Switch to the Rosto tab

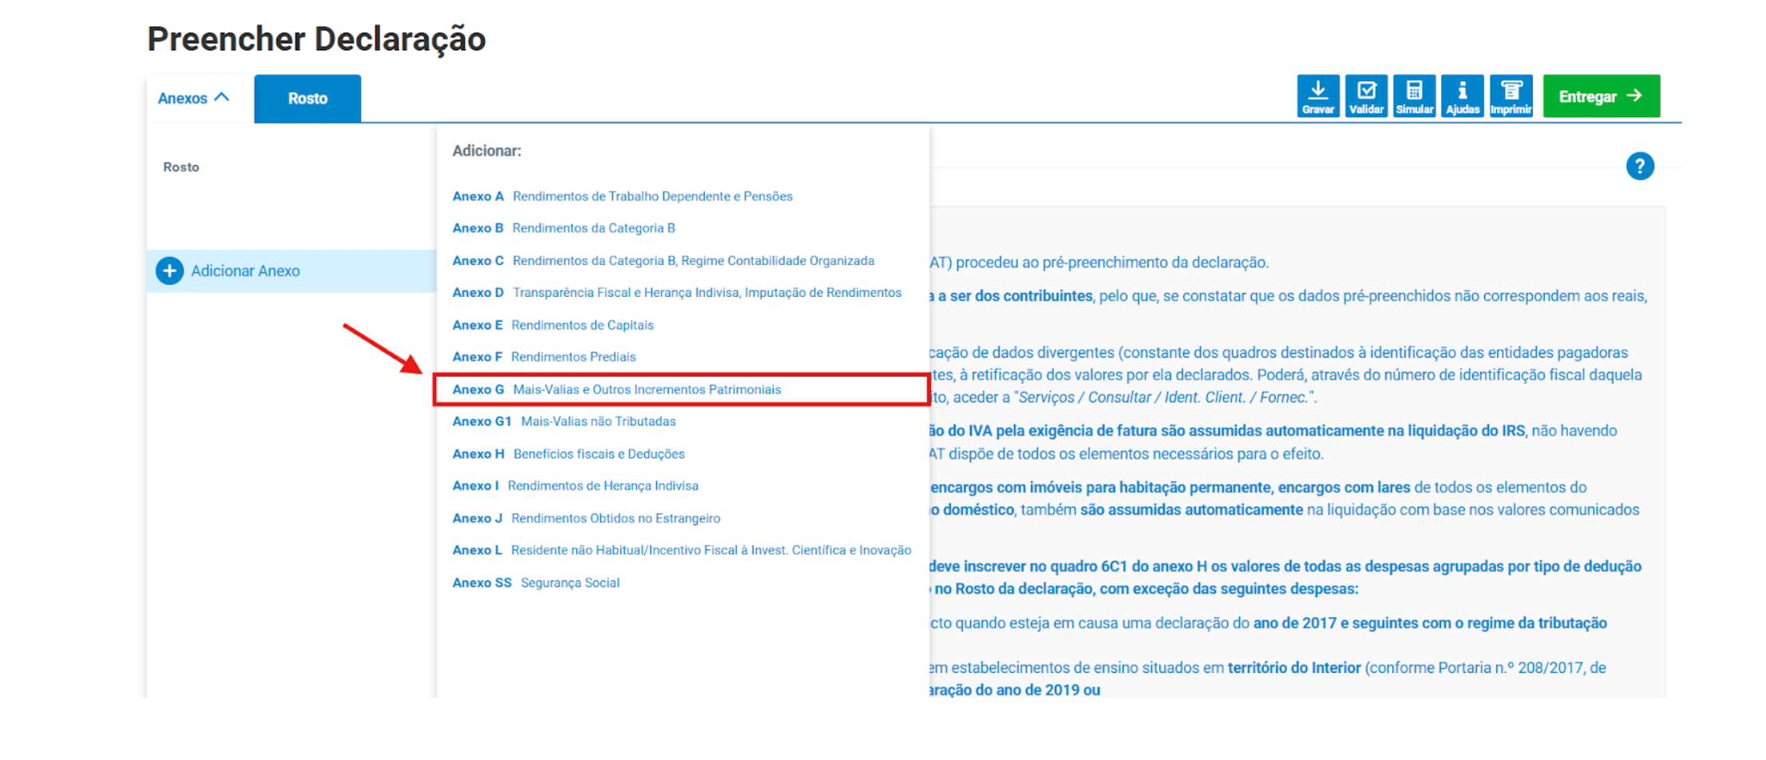coord(307,99)
